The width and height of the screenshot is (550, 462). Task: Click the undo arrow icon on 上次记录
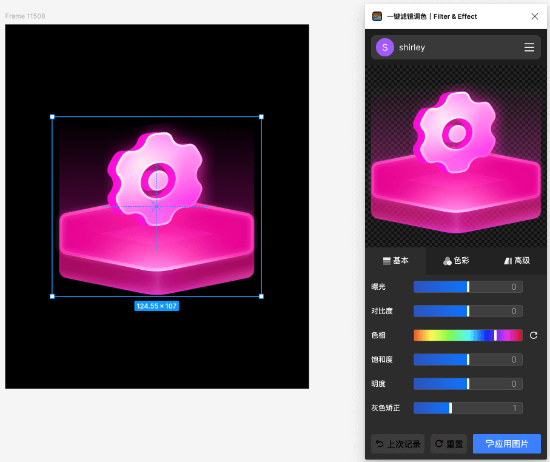coord(383,444)
